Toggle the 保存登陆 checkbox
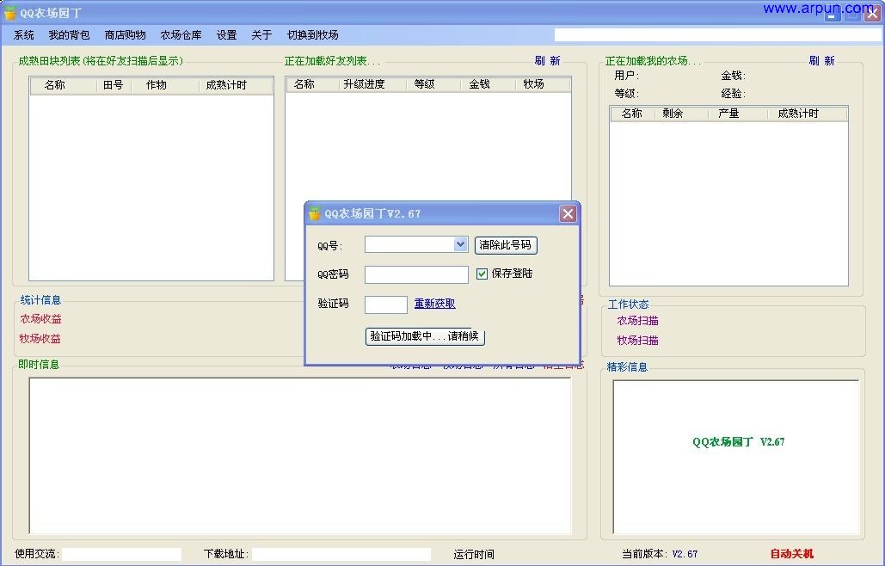The width and height of the screenshot is (885, 566). pos(482,274)
